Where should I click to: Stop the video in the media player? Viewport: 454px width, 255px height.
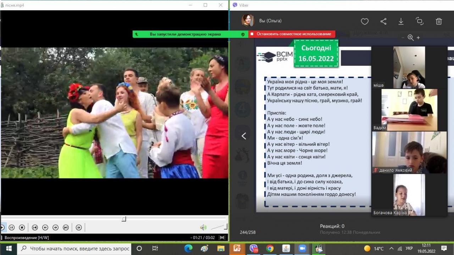tap(22, 228)
